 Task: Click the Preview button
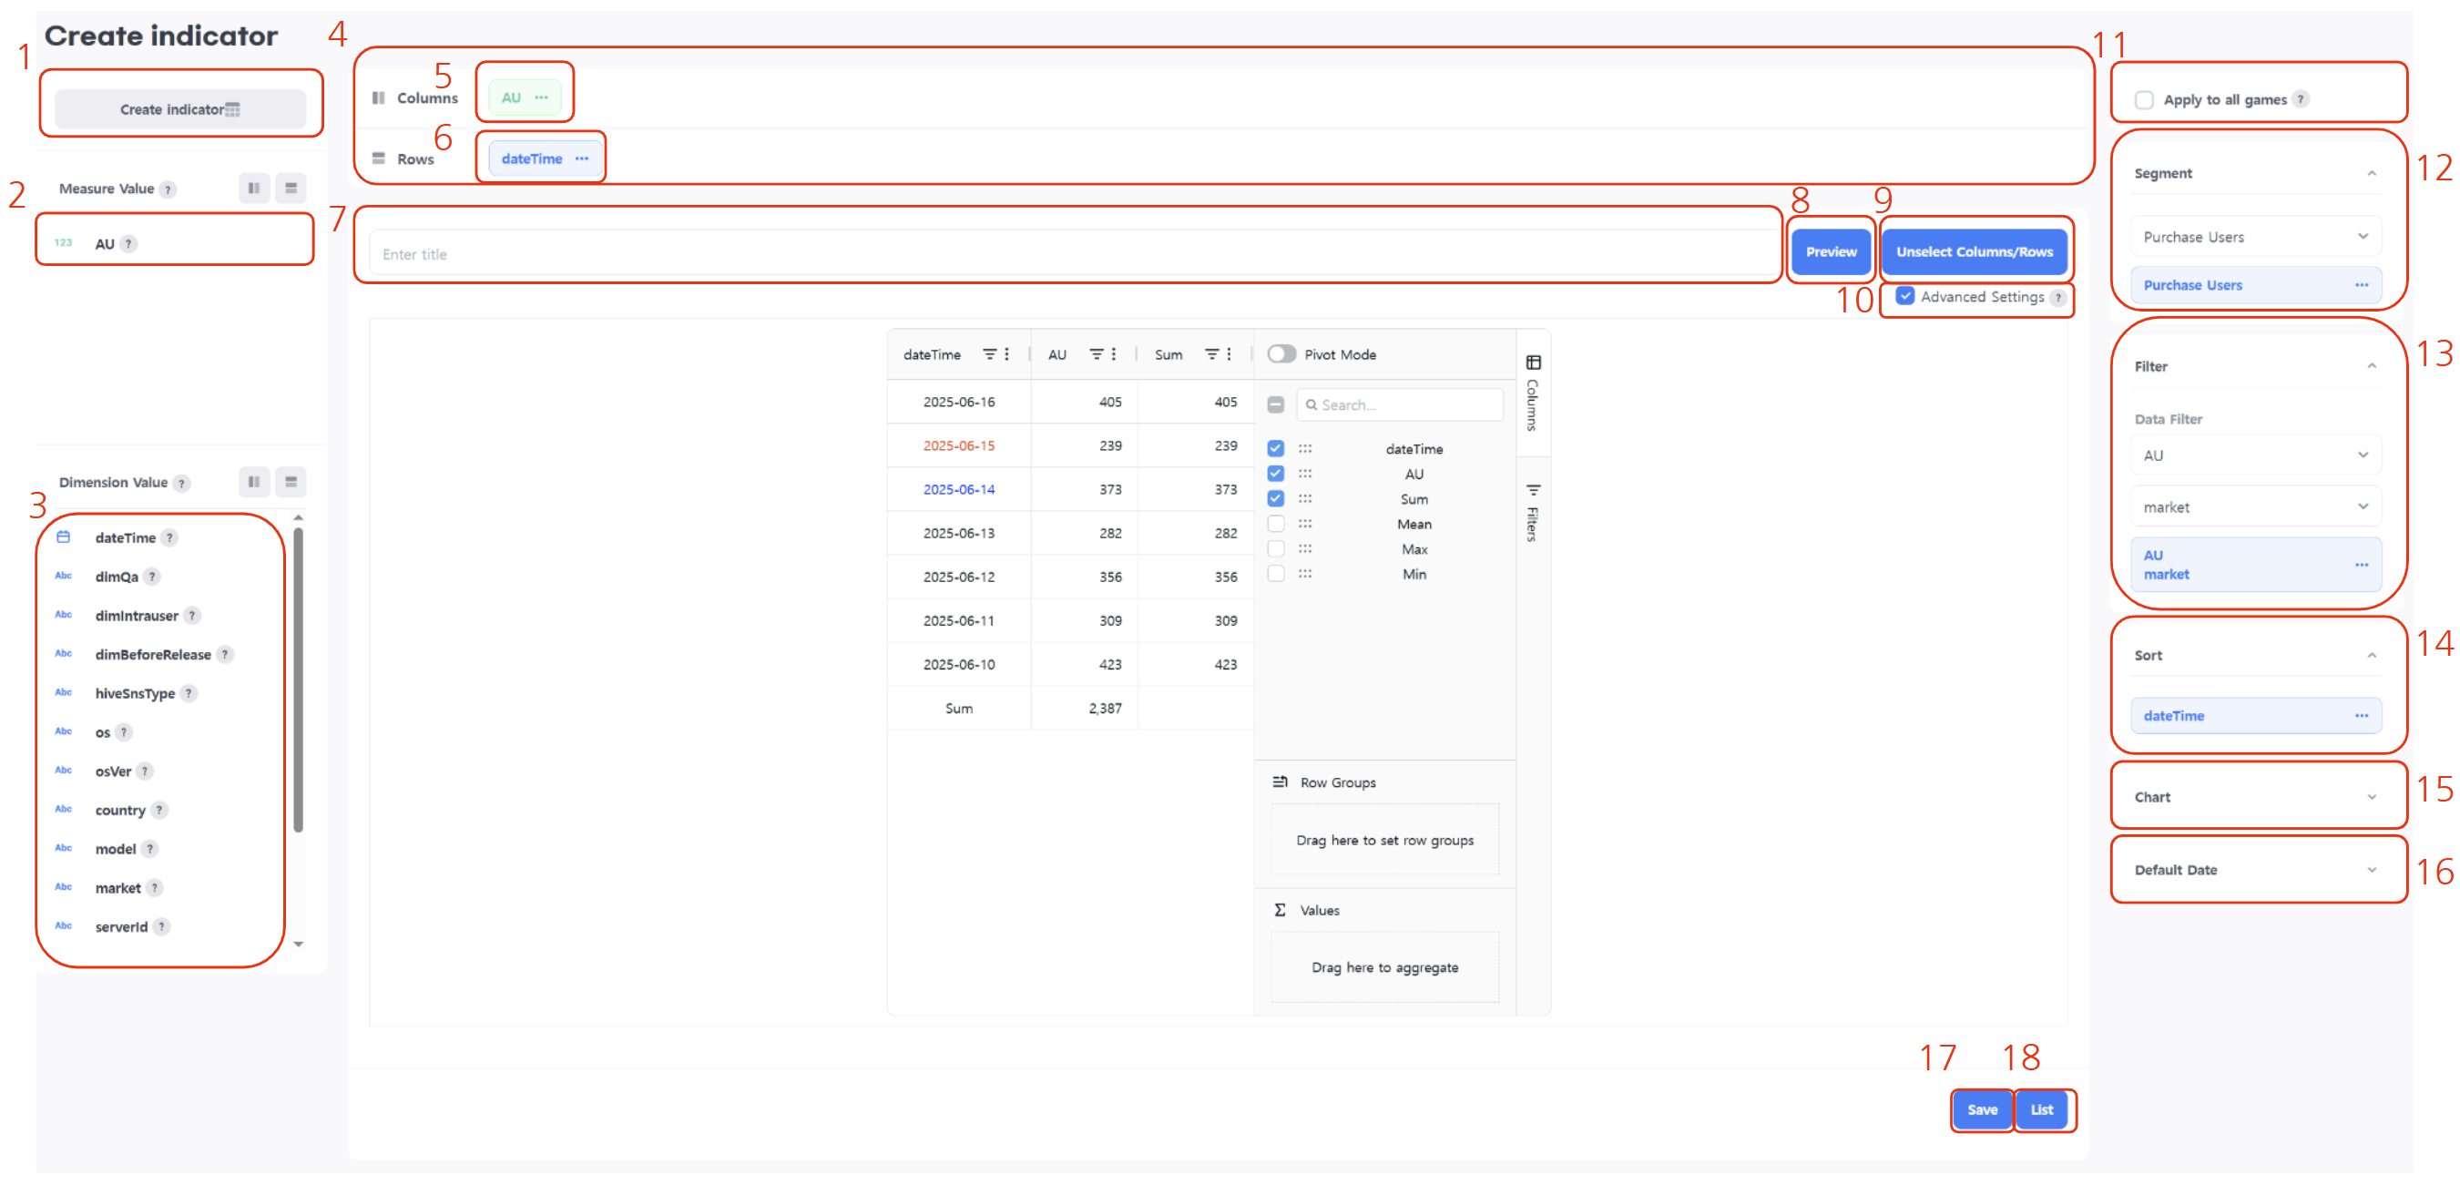point(1830,252)
